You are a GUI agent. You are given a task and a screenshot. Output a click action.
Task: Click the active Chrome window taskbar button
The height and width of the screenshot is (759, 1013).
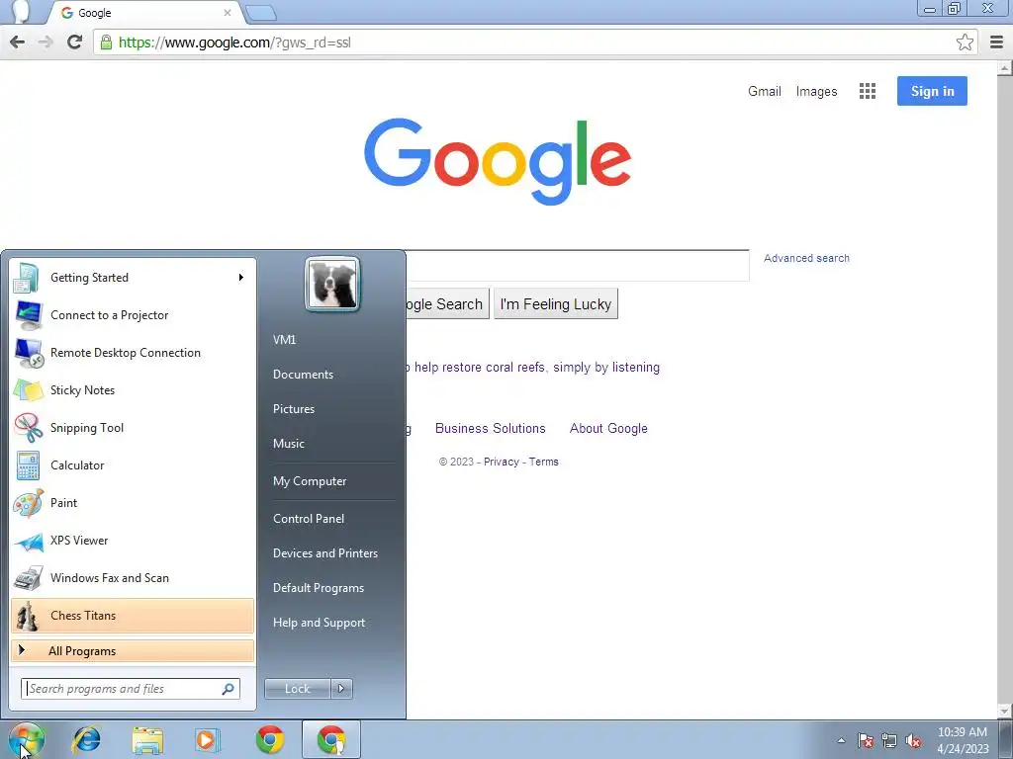pyautogui.click(x=330, y=739)
